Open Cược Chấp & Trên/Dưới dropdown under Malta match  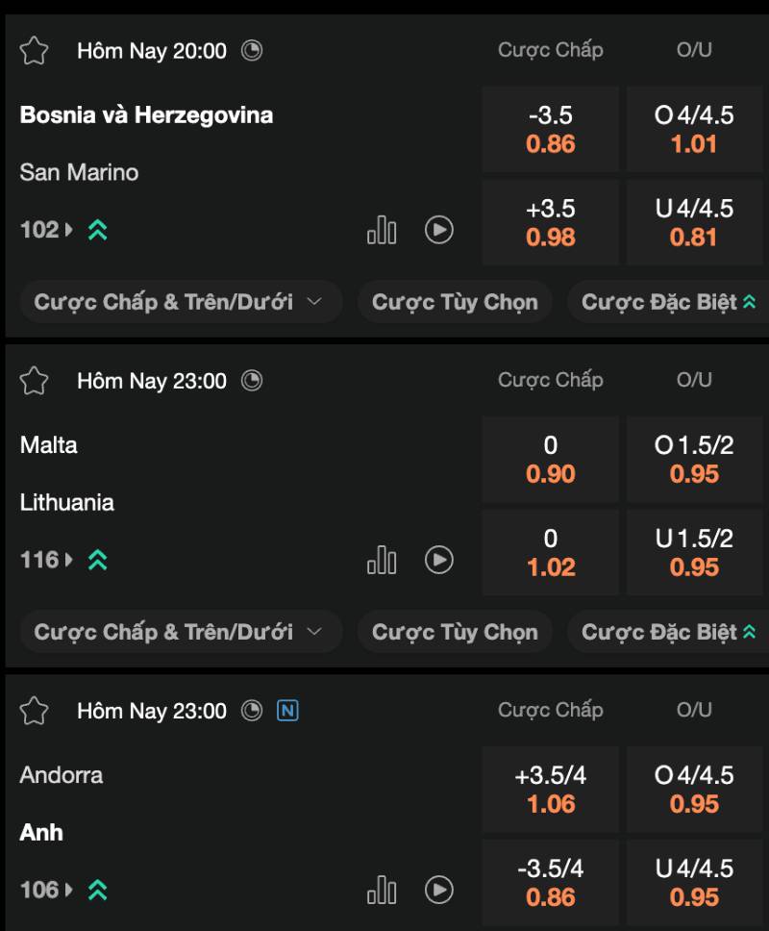pyautogui.click(x=181, y=632)
